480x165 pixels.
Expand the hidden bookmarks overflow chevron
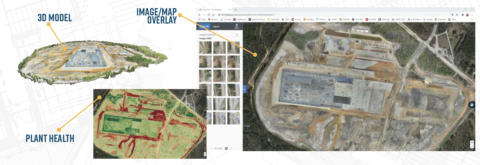pos(472,19)
